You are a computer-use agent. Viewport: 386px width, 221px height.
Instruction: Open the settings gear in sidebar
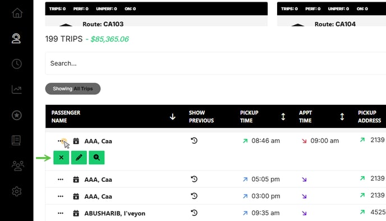click(x=17, y=191)
